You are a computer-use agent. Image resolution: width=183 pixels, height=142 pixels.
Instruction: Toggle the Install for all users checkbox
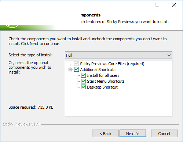(x=83, y=75)
